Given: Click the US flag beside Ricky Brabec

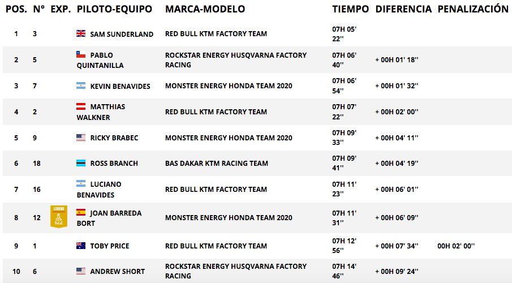Looking at the screenshot, I should [81, 137].
